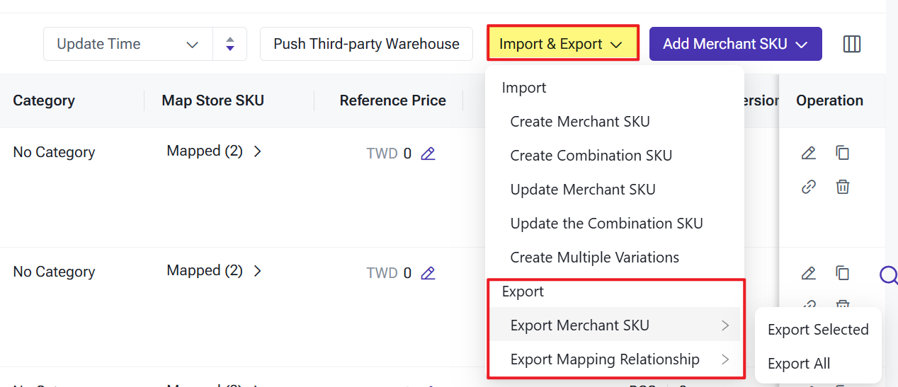Viewport: 898px width, 387px height.
Task: Click Push Third-party Warehouse button
Action: pos(366,44)
